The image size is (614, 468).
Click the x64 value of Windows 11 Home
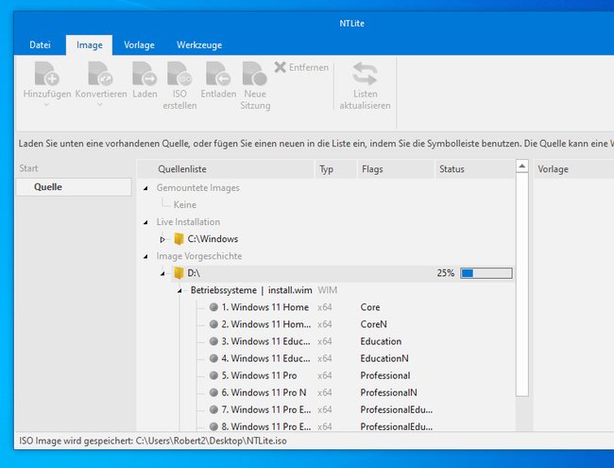[325, 307]
